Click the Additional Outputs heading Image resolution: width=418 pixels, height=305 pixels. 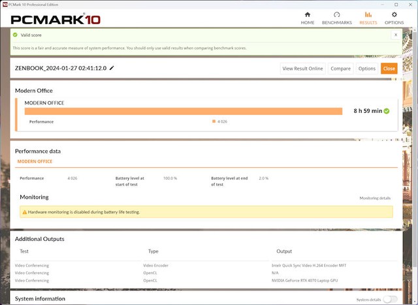[x=39, y=239]
